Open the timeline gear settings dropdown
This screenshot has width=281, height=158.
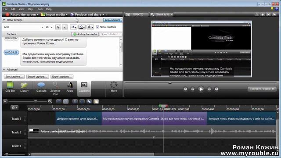14,108
